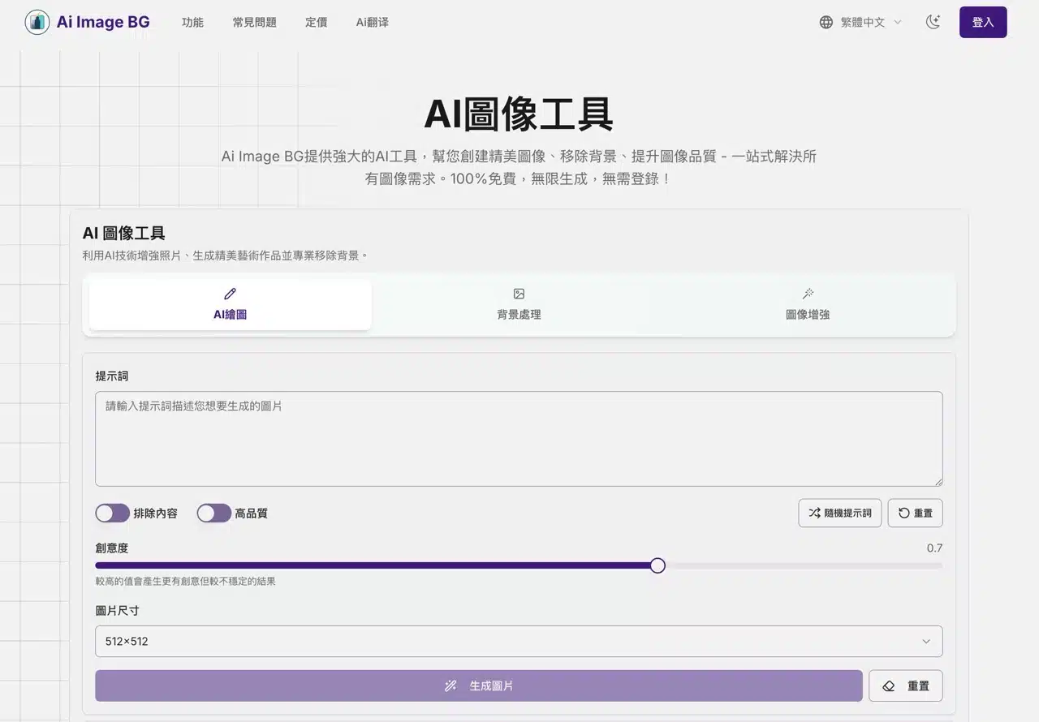Click the 登入 login button
Screen dimensions: 1039x722
(x=982, y=23)
